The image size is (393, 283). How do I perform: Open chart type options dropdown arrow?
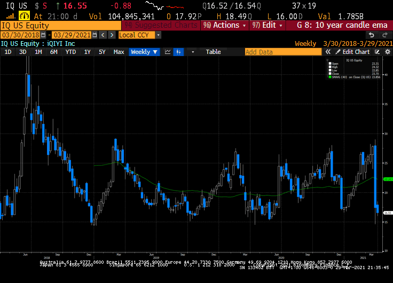pyautogui.click(x=193, y=52)
